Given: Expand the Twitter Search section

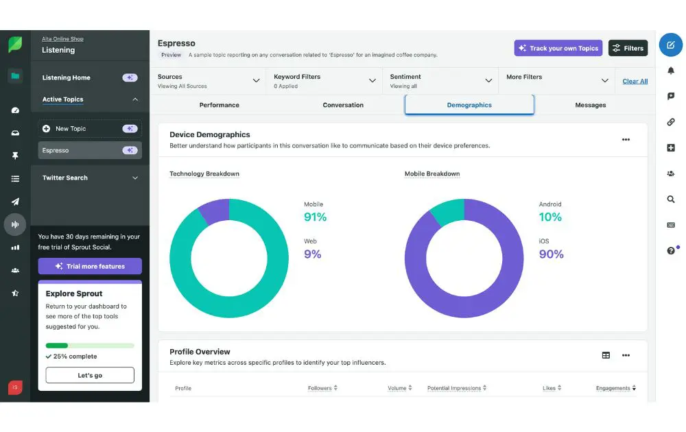Looking at the screenshot, I should click(135, 178).
